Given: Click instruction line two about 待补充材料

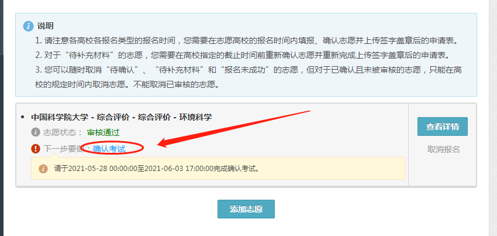Looking at the screenshot, I should (243, 55).
